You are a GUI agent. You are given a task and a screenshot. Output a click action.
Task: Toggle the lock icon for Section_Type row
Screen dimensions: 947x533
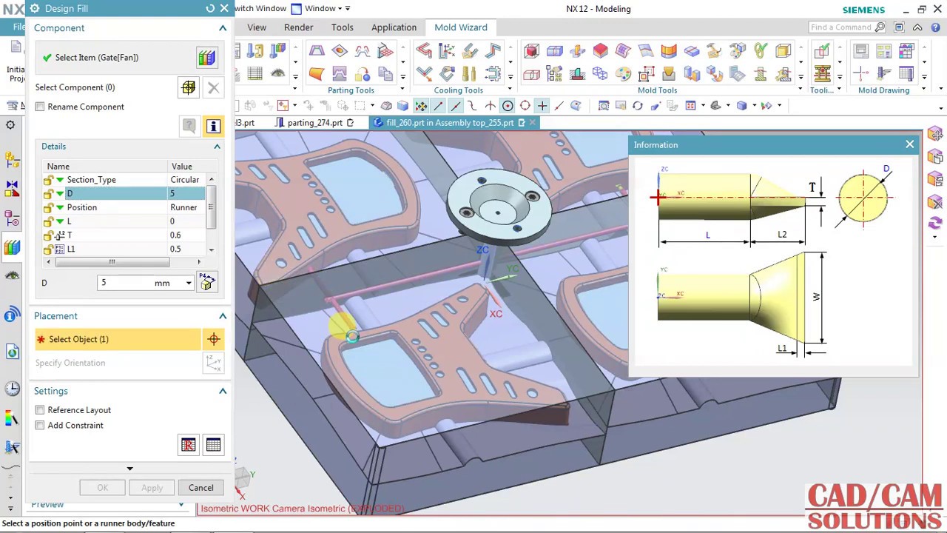pyautogui.click(x=48, y=180)
